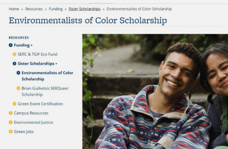The image size is (228, 149).
Task: Go to Home in the breadcrumb
Action: pyautogui.click(x=14, y=9)
